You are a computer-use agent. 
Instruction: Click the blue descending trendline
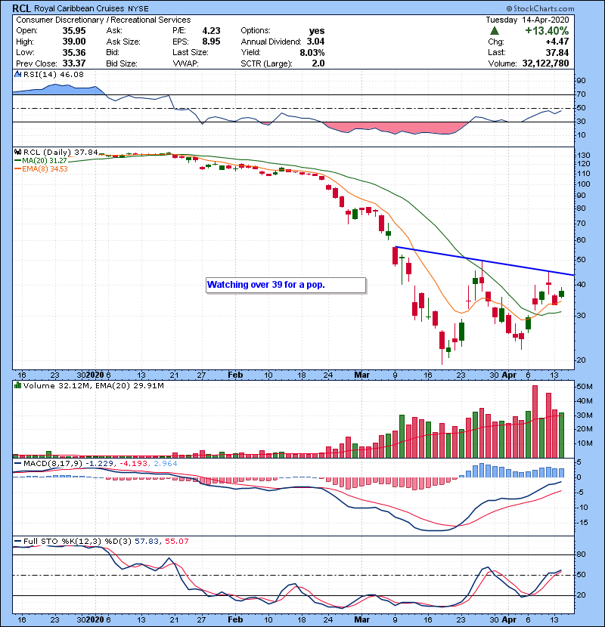(x=485, y=261)
